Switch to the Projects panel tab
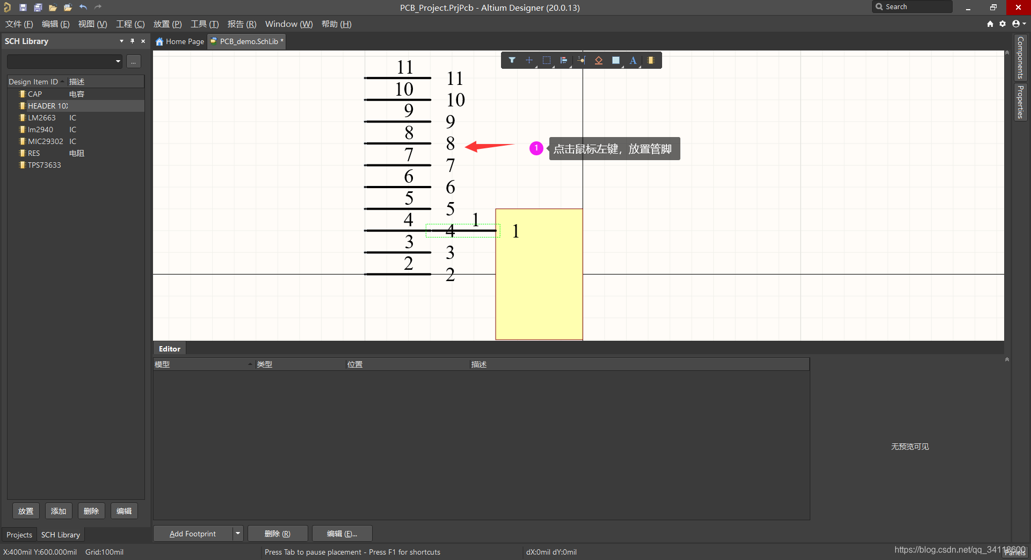The height and width of the screenshot is (560, 1031). [19, 535]
